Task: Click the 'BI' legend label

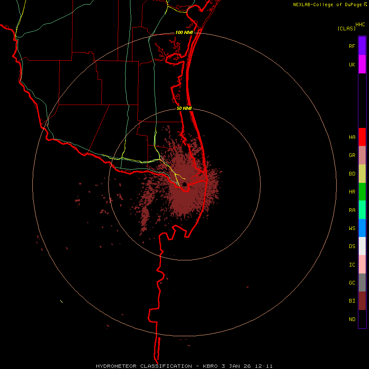Action: [352, 301]
